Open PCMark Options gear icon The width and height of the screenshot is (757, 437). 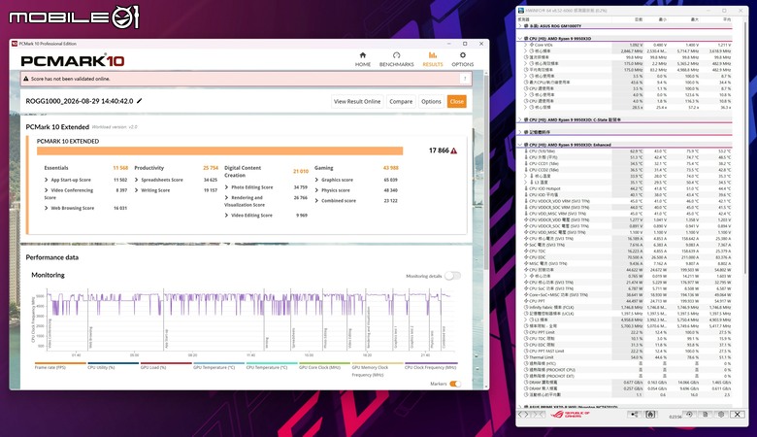463,55
